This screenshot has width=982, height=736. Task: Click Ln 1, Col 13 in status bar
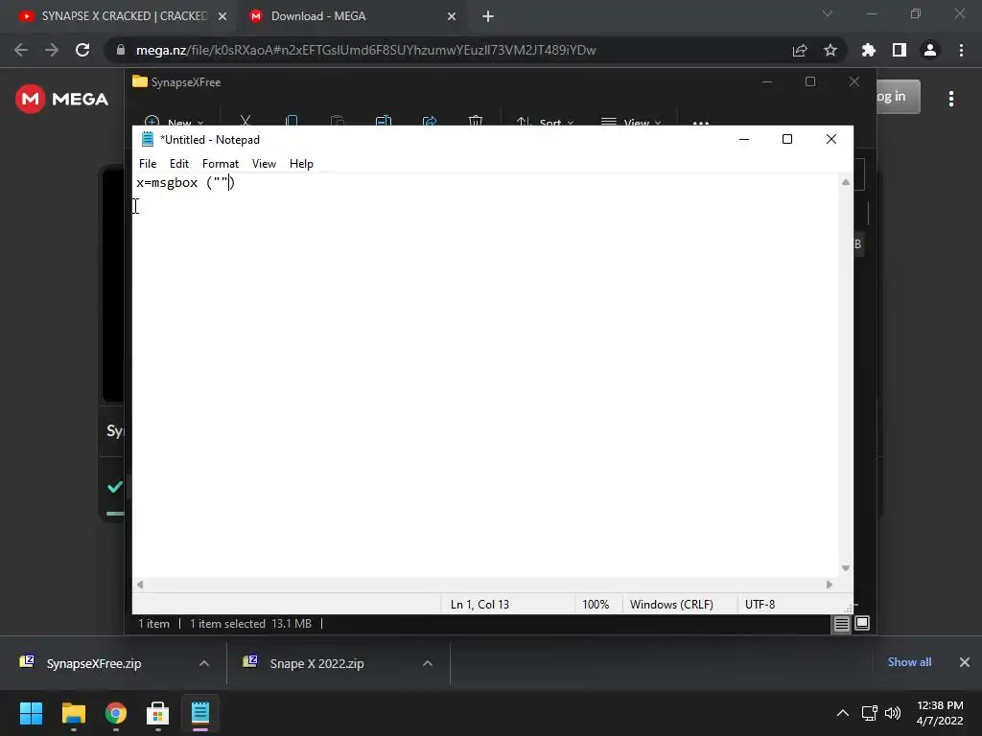[479, 605]
